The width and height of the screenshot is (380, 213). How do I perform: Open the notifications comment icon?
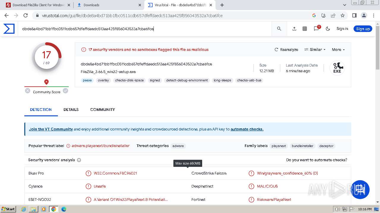click(316, 29)
